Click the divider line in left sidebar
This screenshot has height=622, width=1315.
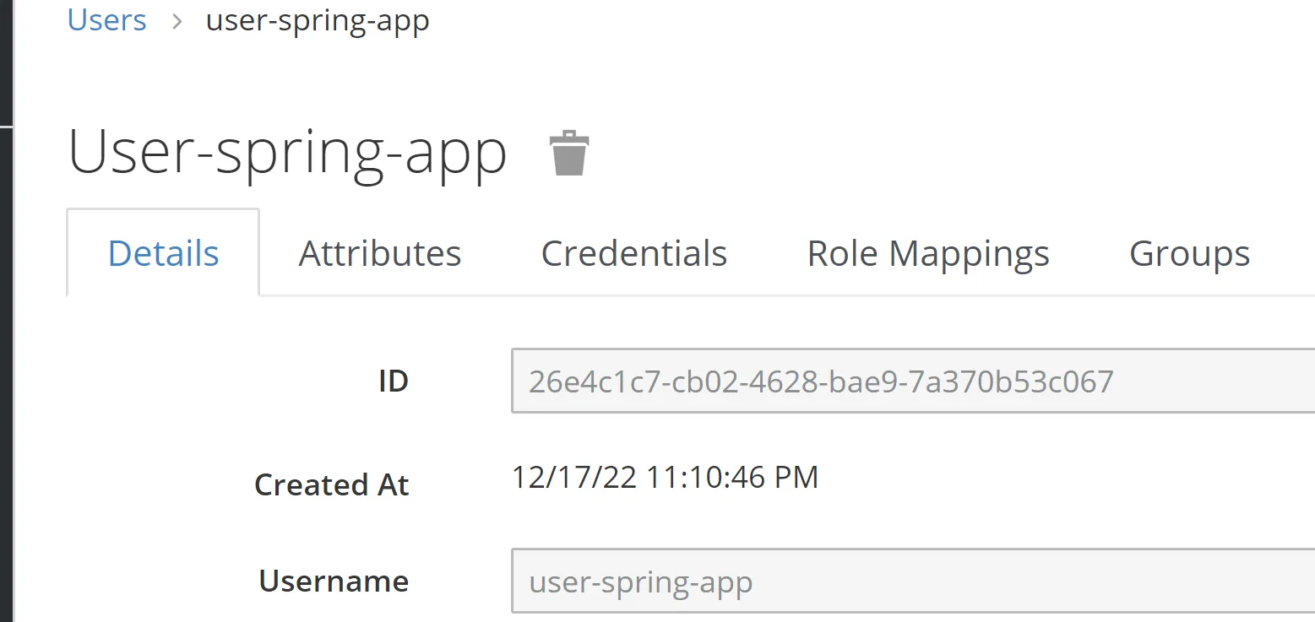[7, 126]
